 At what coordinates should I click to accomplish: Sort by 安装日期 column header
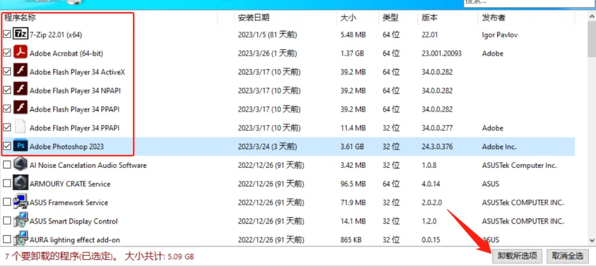(x=254, y=18)
